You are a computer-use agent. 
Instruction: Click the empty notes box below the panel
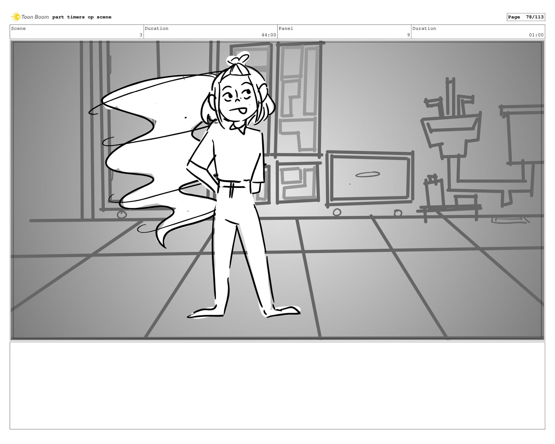[x=277, y=386]
